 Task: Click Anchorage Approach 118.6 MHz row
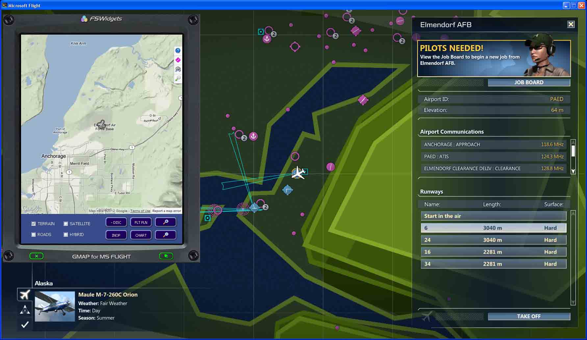tap(494, 144)
